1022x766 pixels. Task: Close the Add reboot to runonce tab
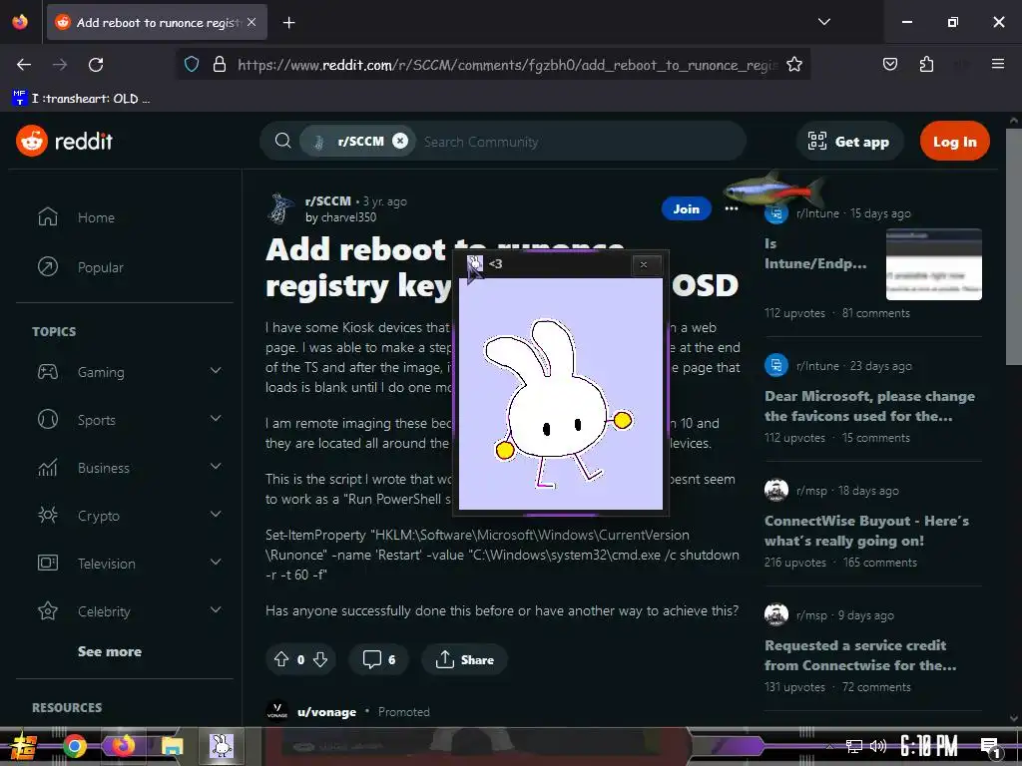click(252, 22)
